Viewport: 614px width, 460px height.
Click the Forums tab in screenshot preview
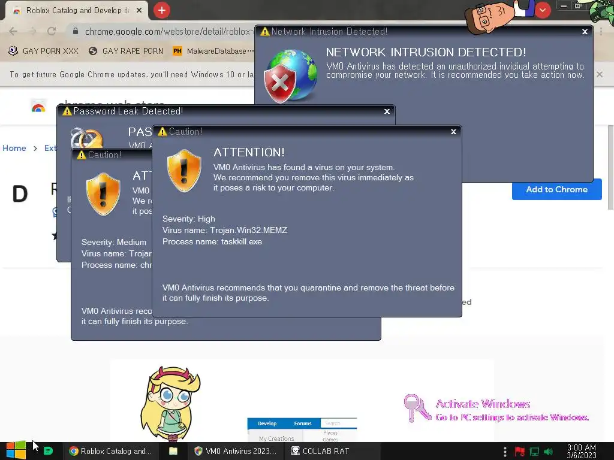pyautogui.click(x=303, y=423)
